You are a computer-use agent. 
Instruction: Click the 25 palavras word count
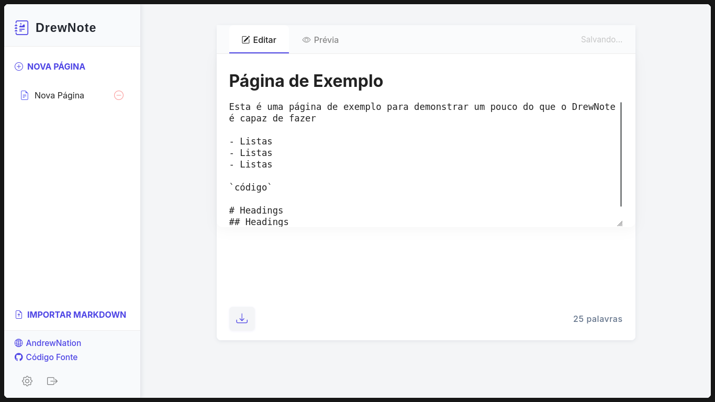pos(598,319)
